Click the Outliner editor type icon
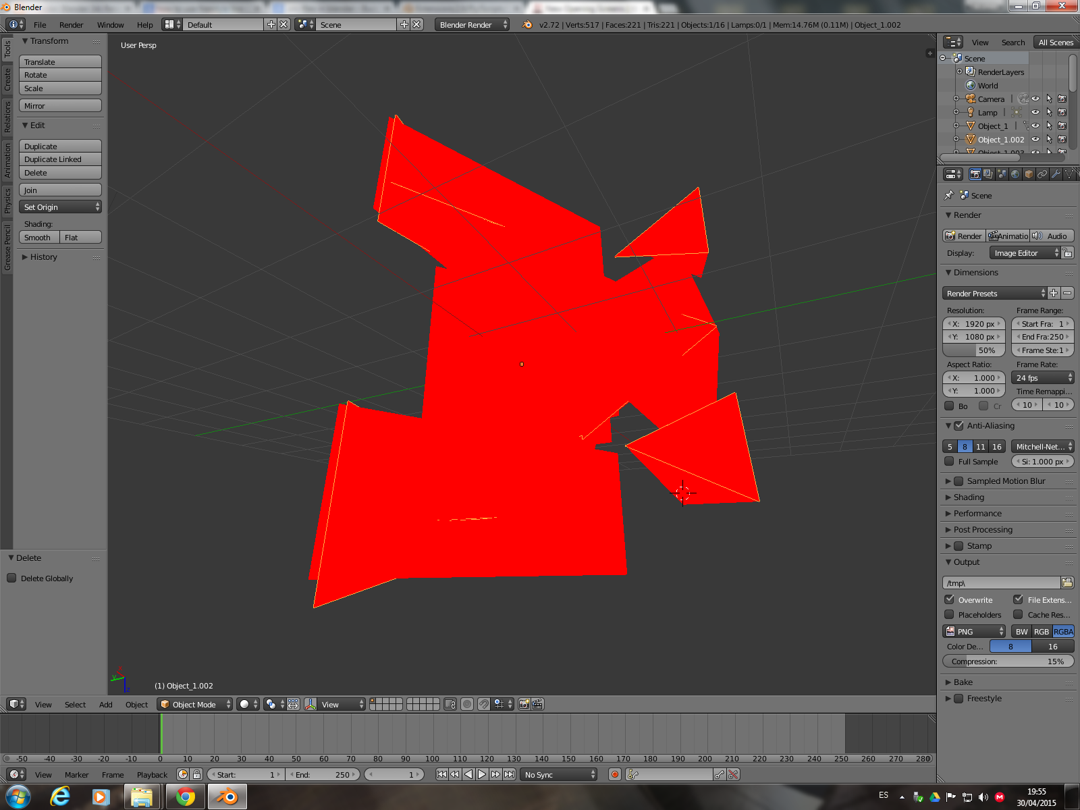 click(953, 42)
